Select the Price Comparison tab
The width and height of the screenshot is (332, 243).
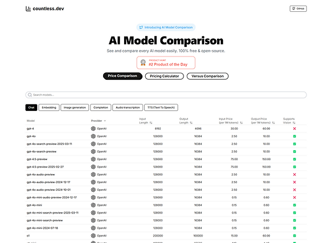123,76
